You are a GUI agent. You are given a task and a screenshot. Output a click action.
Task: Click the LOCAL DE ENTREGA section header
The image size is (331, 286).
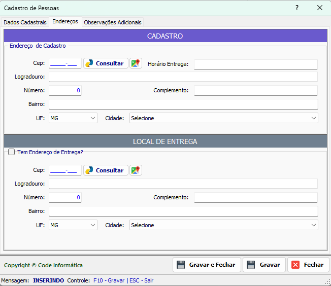[x=165, y=141]
